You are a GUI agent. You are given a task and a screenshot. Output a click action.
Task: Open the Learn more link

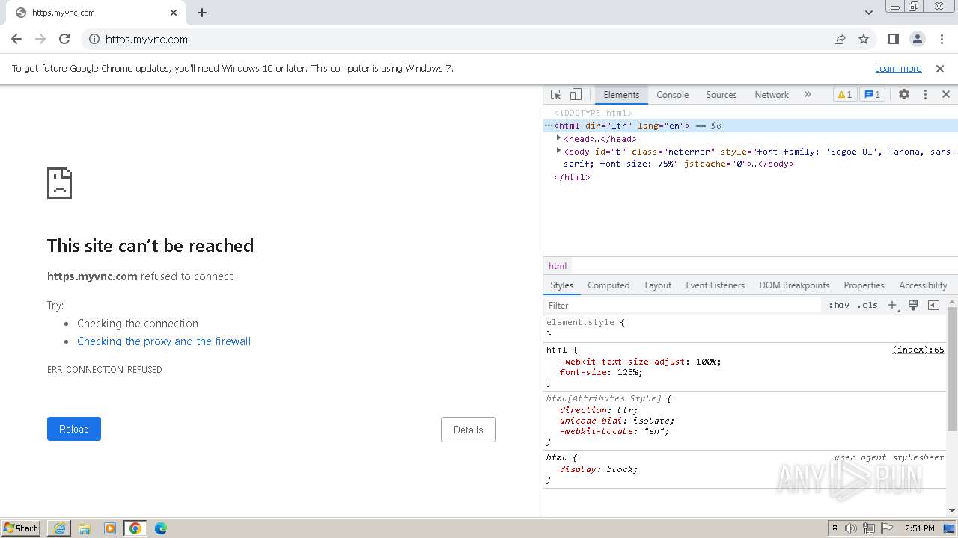pos(898,69)
